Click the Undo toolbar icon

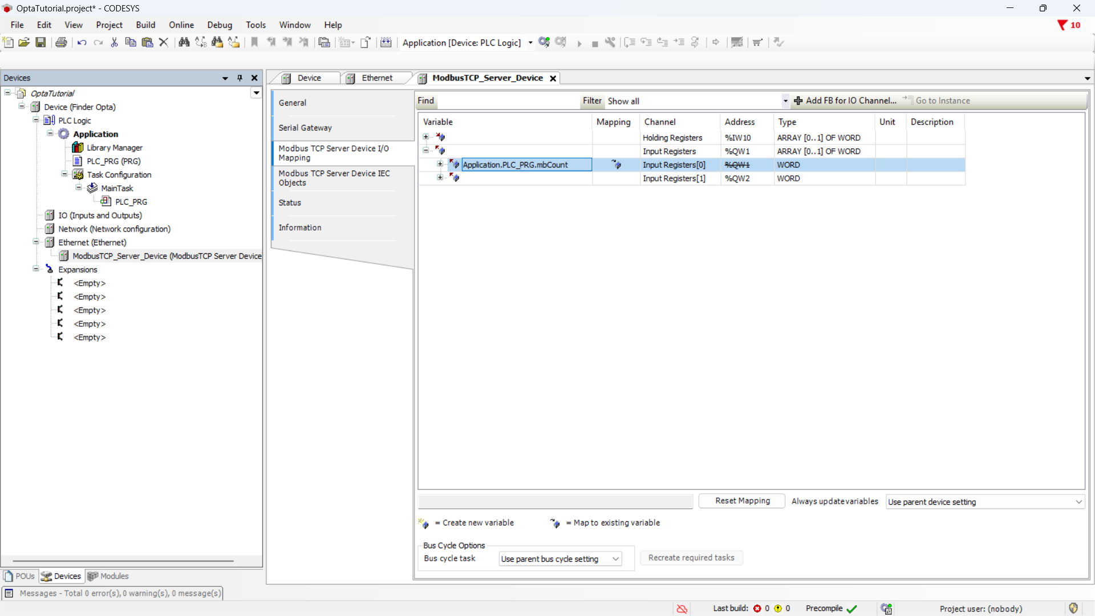[82, 42]
